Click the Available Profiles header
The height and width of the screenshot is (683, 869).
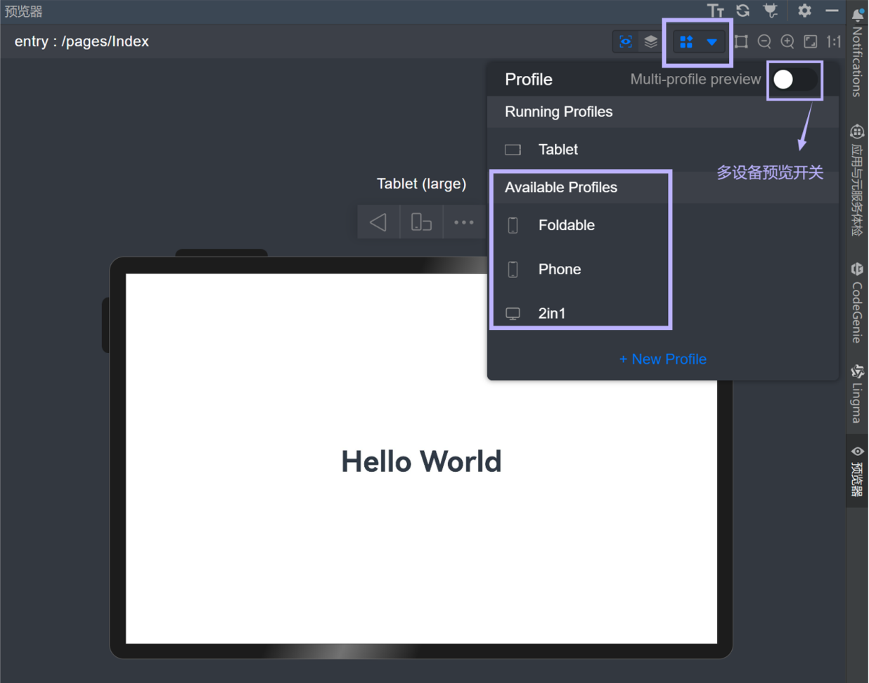pyautogui.click(x=561, y=187)
